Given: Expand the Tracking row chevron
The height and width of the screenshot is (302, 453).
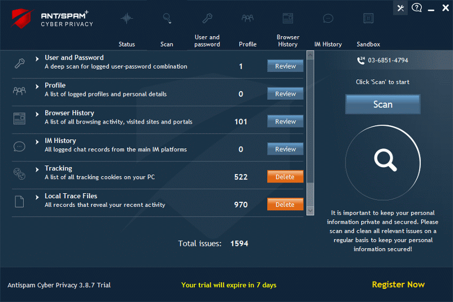Looking at the screenshot, I should (37, 169).
